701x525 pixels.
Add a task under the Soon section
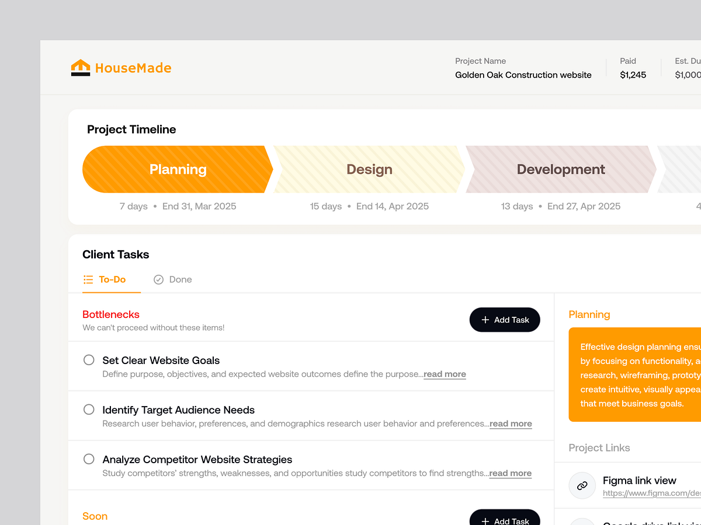tap(505, 517)
